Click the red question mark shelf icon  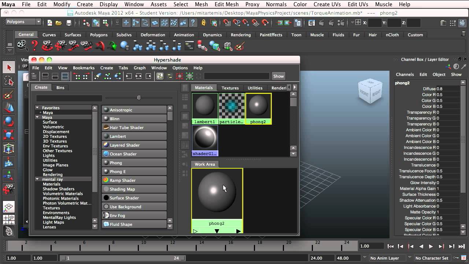[35, 46]
